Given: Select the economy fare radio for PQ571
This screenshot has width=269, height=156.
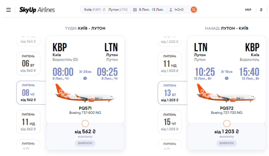Looking at the screenshot, I should pyautogui.click(x=85, y=123).
